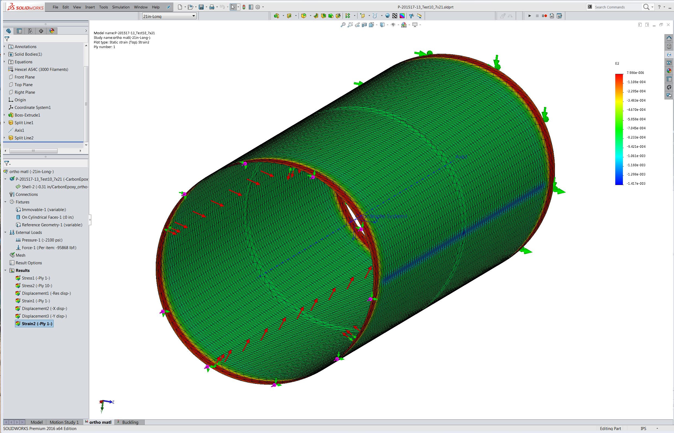Click the strain color legend bar
This screenshot has width=674, height=433.
(x=619, y=129)
